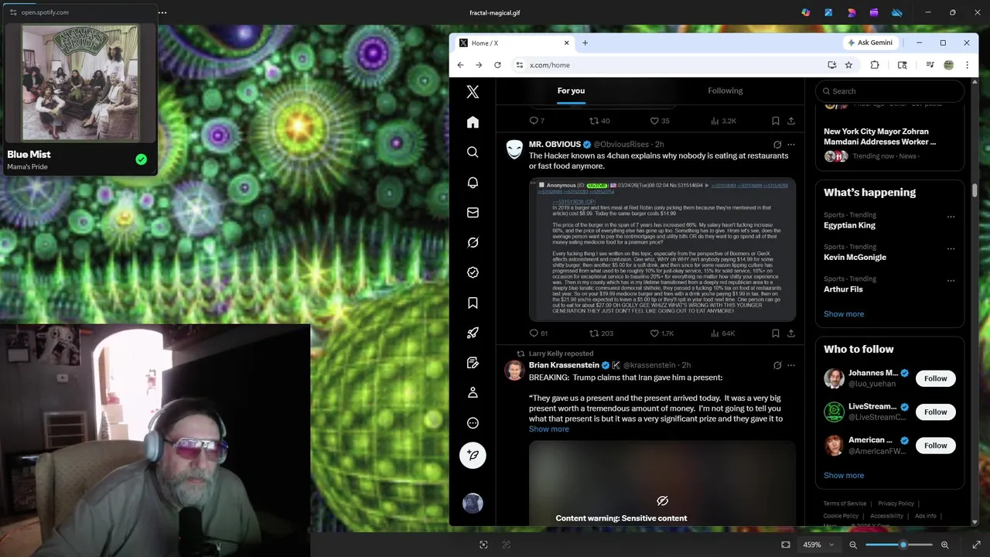This screenshot has height=557, width=990.
Task: Open options for Egyptian King trend
Action: 951,217
